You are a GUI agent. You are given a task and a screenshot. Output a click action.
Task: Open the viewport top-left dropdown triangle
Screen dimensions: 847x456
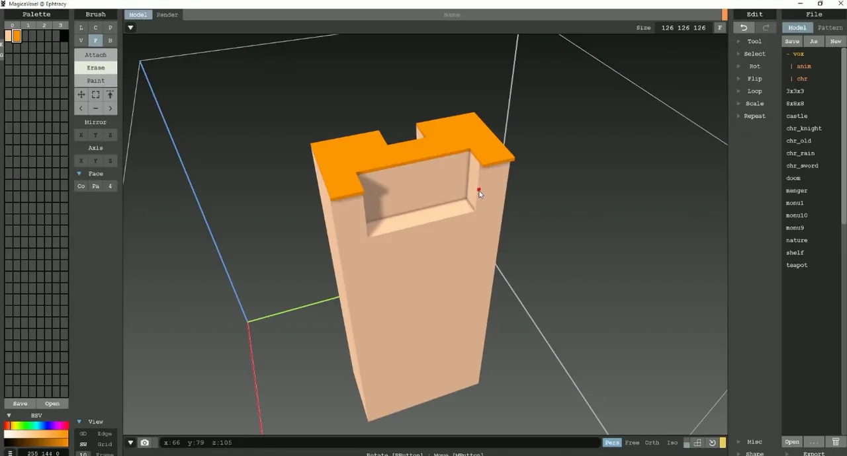coord(130,28)
